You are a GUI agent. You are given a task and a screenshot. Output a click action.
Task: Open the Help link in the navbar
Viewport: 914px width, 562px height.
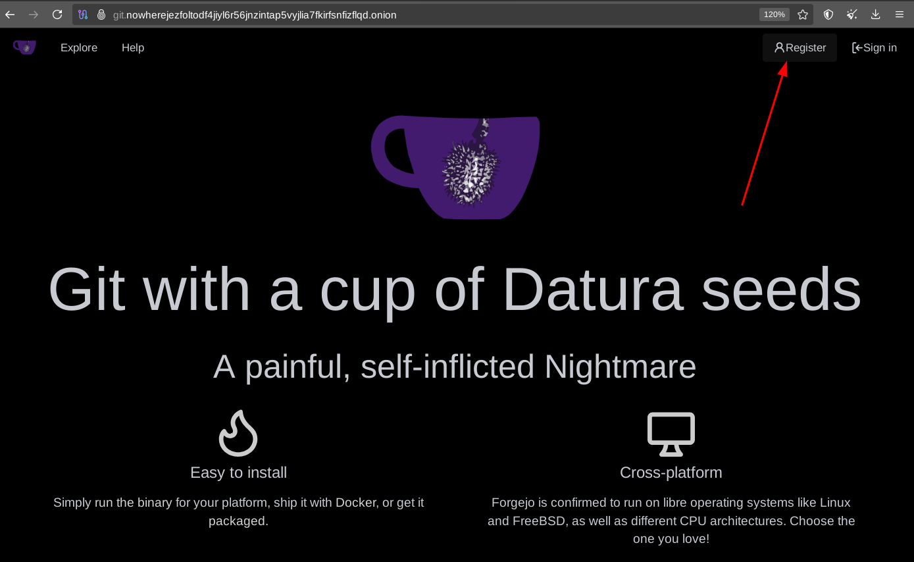pos(133,47)
